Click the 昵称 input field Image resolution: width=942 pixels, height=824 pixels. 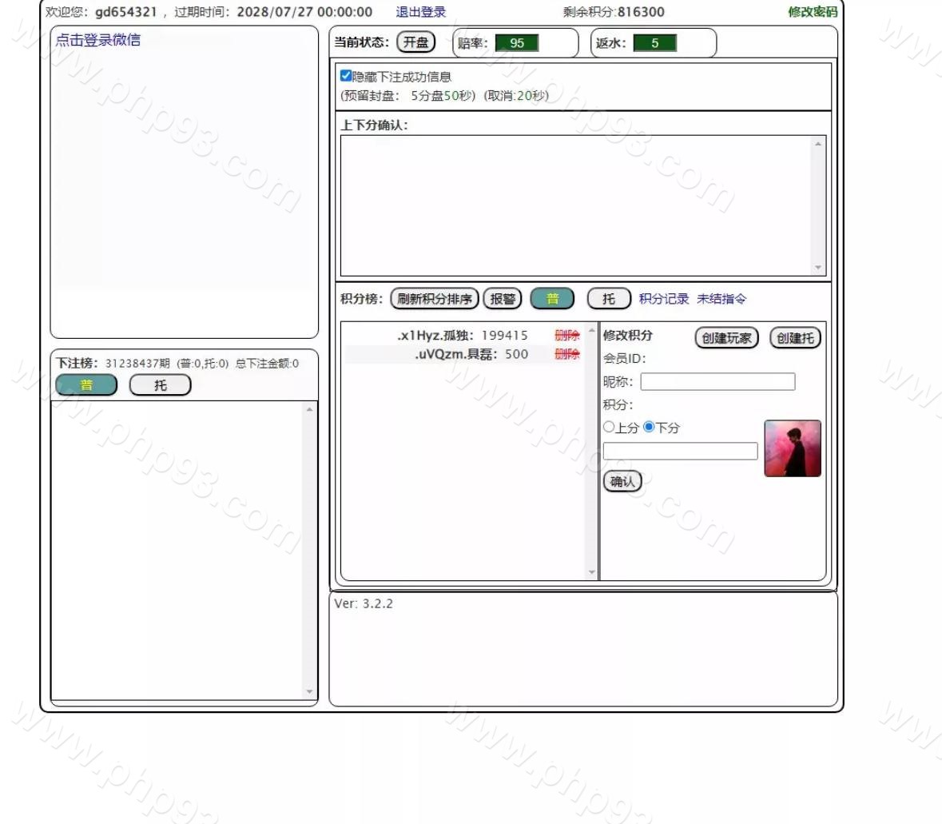pyautogui.click(x=717, y=382)
